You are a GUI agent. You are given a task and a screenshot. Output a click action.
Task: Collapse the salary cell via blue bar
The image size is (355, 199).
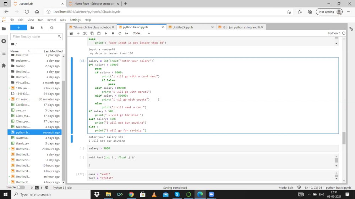click(x=72, y=96)
